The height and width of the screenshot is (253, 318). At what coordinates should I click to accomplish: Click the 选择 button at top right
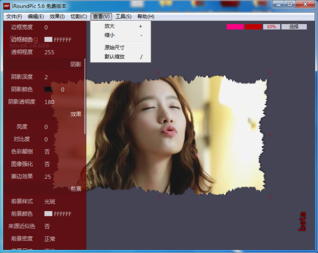coord(294,26)
